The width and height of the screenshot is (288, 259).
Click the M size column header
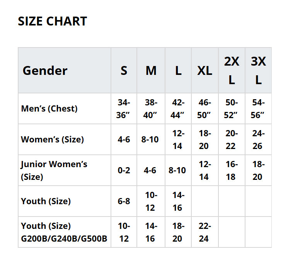tap(151, 71)
